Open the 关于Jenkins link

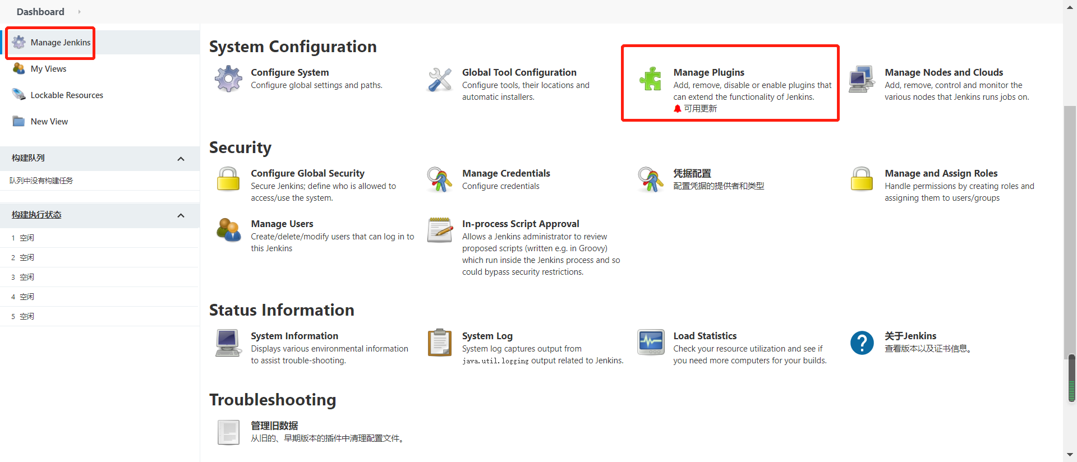911,336
